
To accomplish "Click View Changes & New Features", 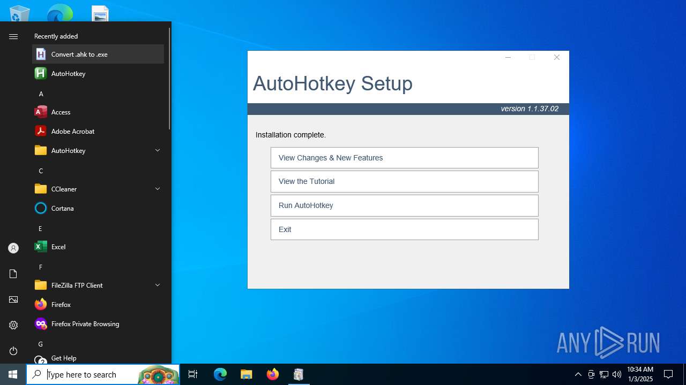I will 405,158.
